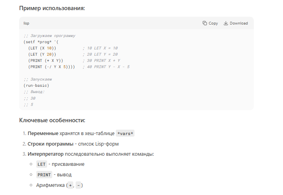Click the 'Загружаем программу' comment line
Viewport: 283px width, 195px height.
49,35
